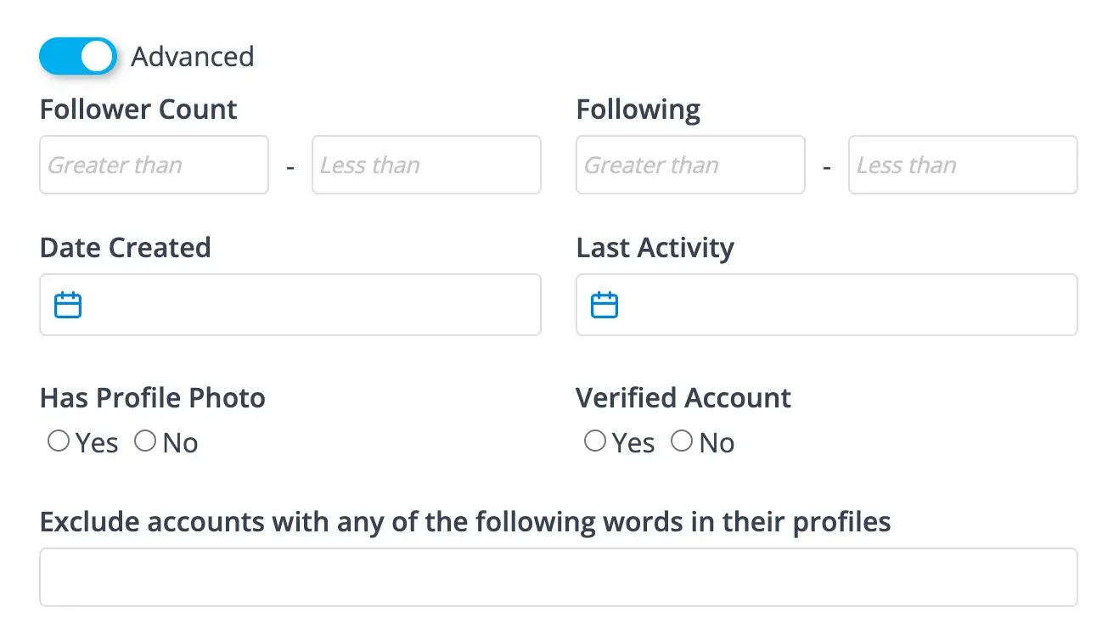
Task: Open the Last Activity calendar picker icon
Action: (x=603, y=304)
